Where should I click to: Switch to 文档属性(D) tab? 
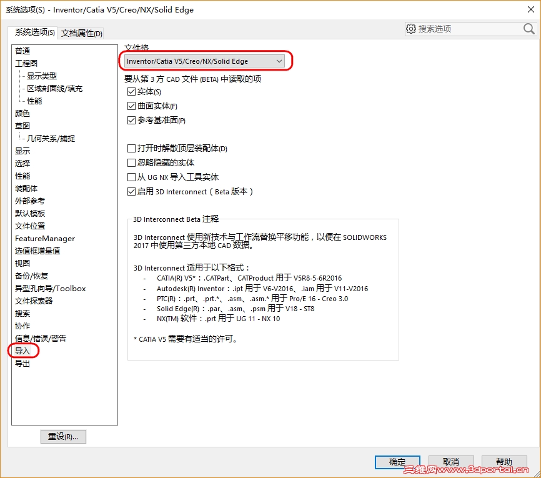click(81, 34)
